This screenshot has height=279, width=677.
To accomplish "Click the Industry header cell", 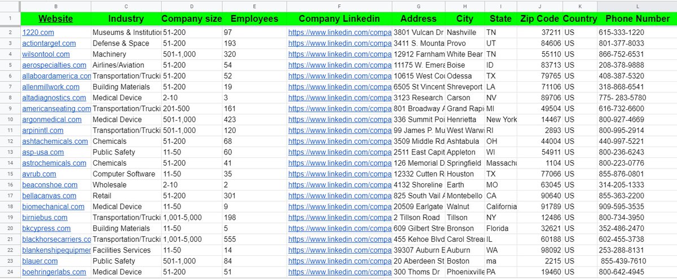I will tap(126, 19).
